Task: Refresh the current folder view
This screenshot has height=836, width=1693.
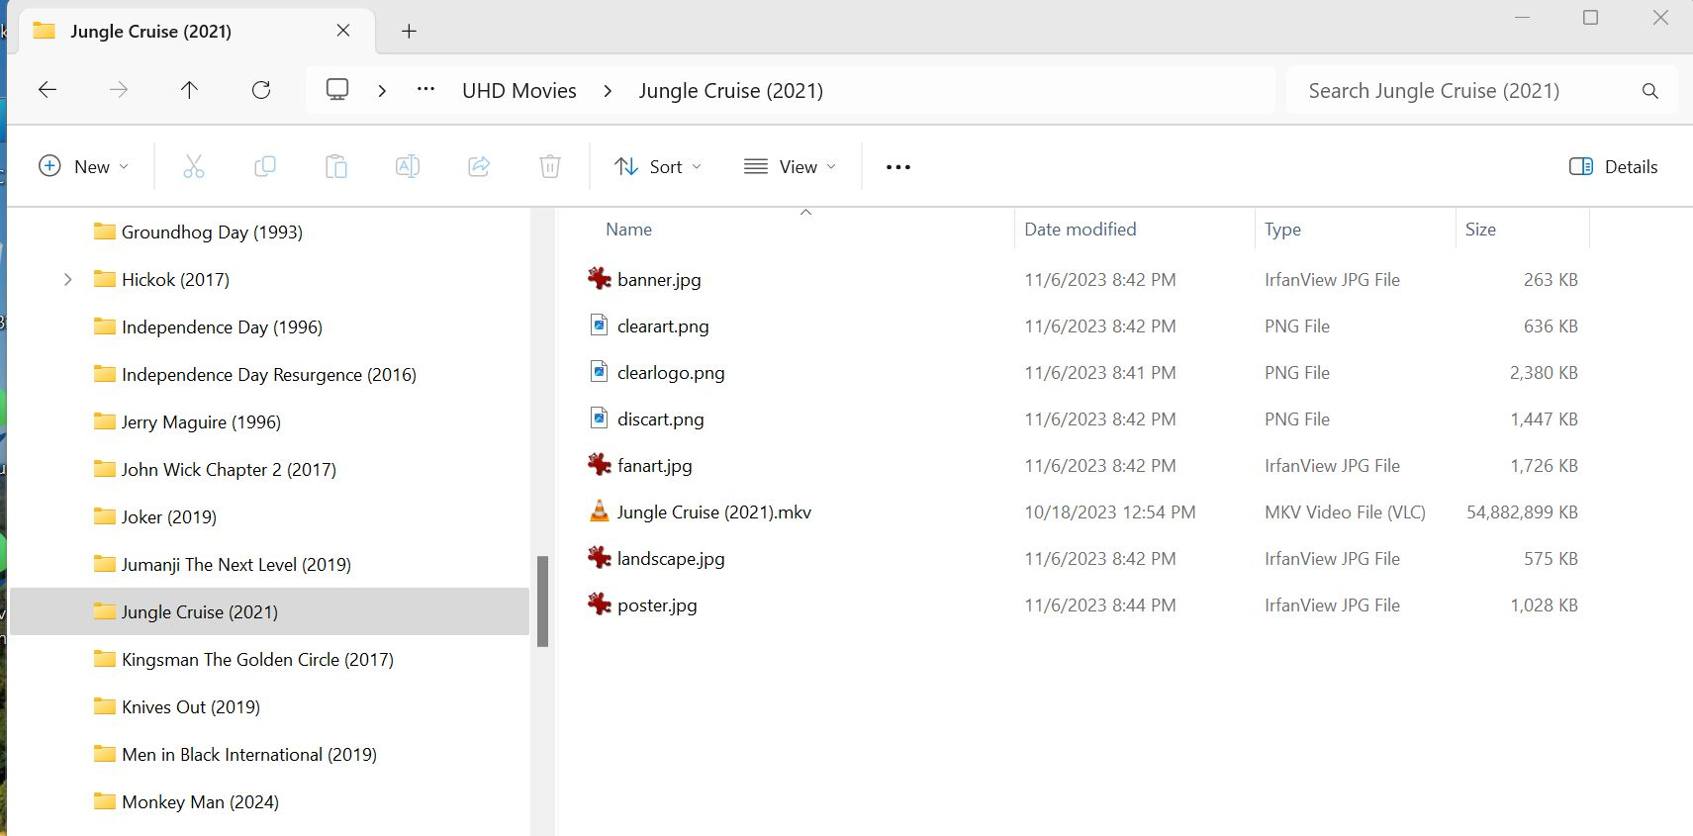Action: click(x=261, y=91)
